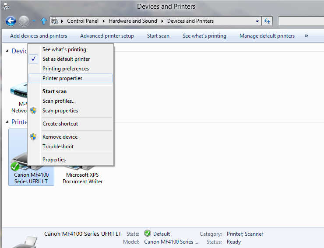Click the Devices and Printers window icon
The image size is (324, 248).
(5, 7)
